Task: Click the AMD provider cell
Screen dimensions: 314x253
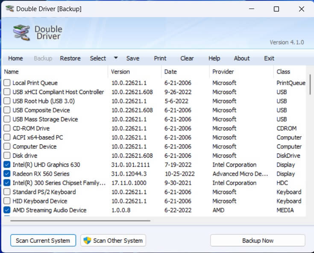Action: [218, 210]
